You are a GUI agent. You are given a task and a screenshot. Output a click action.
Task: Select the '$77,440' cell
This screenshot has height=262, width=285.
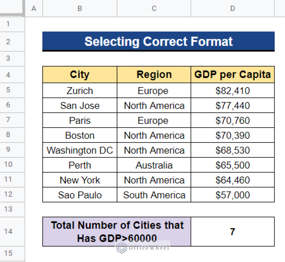(233, 105)
